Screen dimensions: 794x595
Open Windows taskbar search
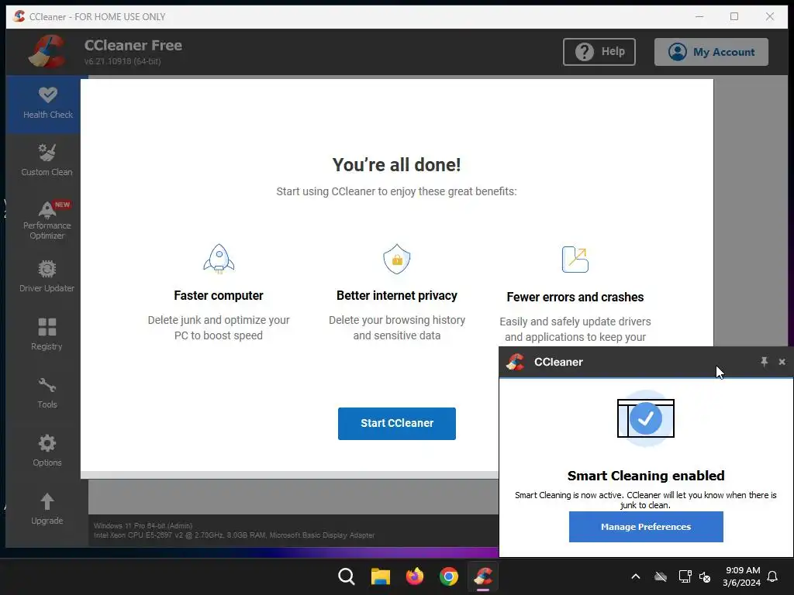(347, 576)
